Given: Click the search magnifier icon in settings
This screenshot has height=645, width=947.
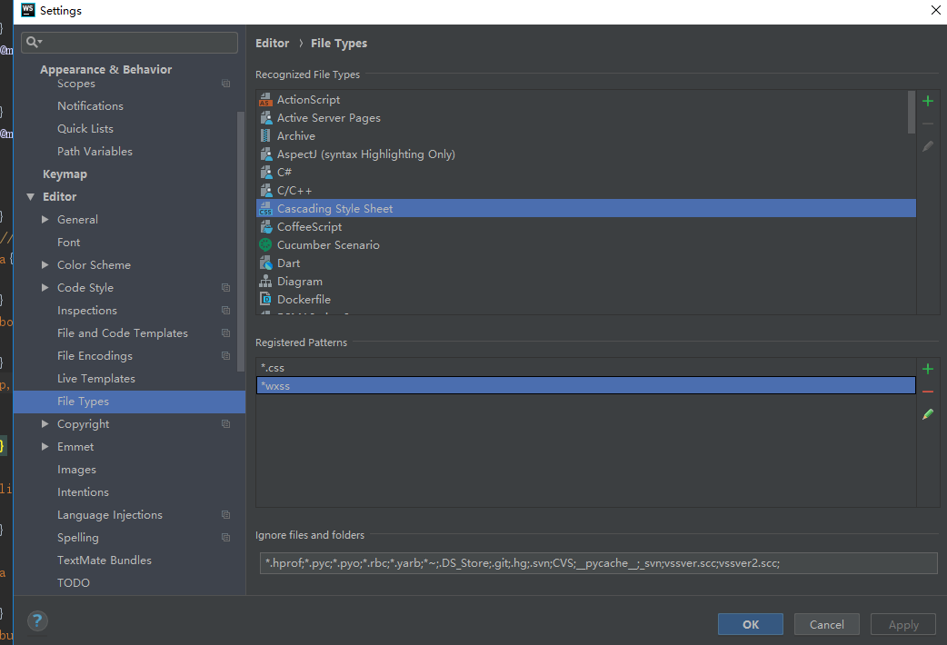Looking at the screenshot, I should coord(34,43).
